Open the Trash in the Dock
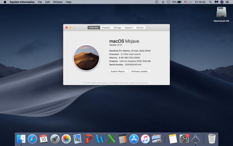The height and width of the screenshot is (146, 233). point(212,139)
